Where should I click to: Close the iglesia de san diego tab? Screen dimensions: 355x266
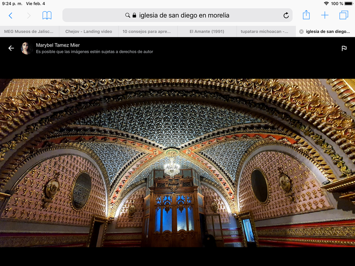coord(301,31)
